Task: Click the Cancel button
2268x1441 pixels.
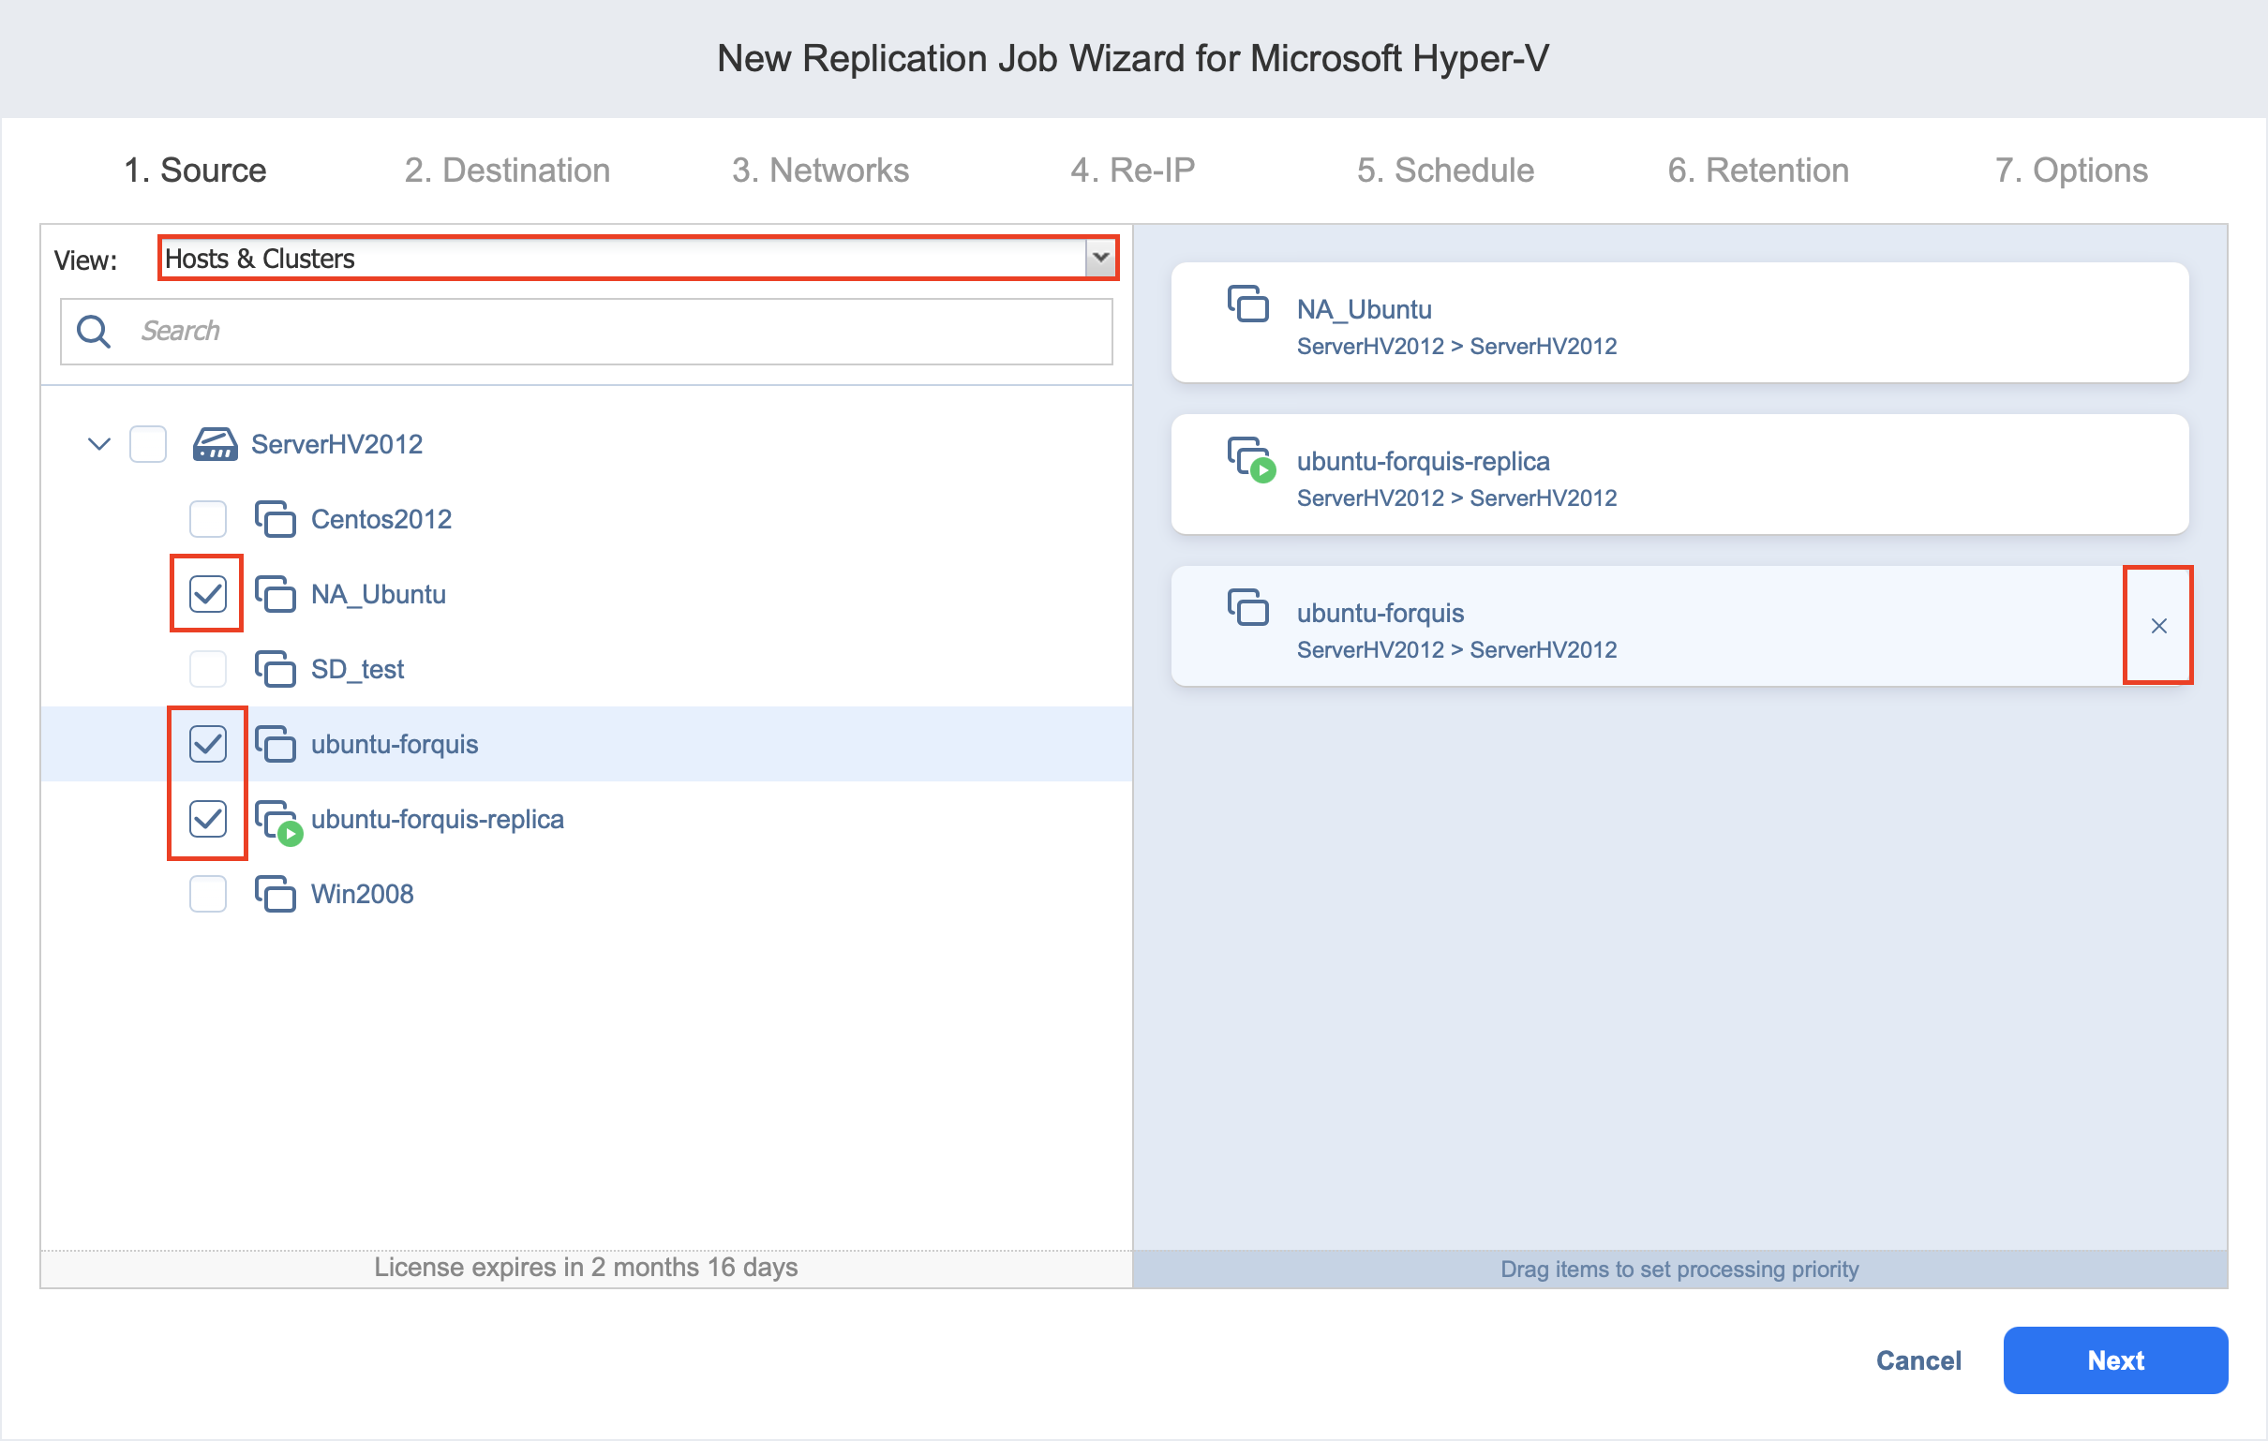Action: [1917, 1361]
